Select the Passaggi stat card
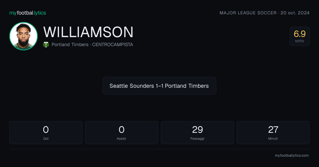 click(x=197, y=133)
